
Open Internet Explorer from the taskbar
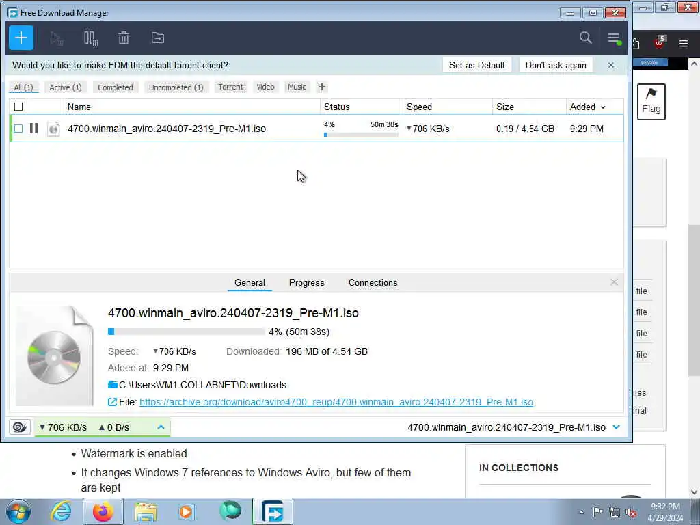point(61,511)
